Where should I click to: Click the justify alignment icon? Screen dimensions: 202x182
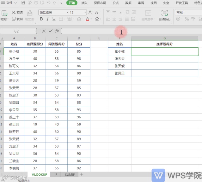[x=127, y=19]
